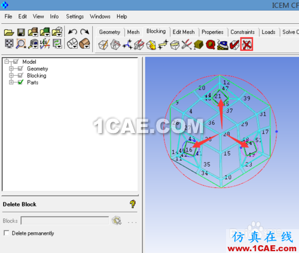Toggle the Geometry visibility checkbox in tree
Viewport: 299px width, 253px height.
coord(20,69)
